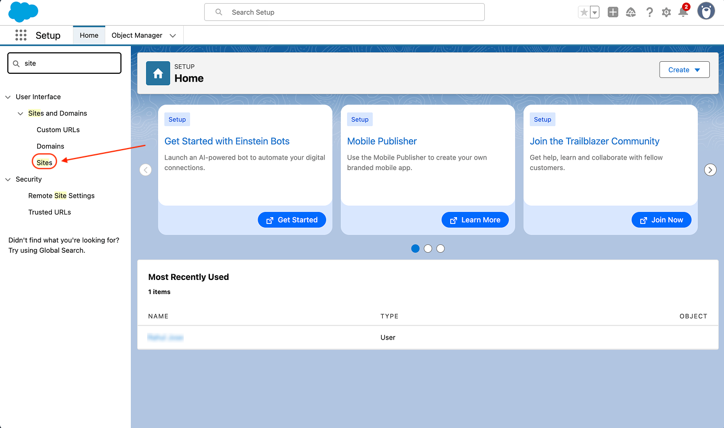Select the first carousel page dot
The image size is (724, 428).
coord(415,249)
